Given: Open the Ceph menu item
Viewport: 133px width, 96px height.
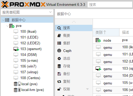Looking at the screenshot, I should 74,51.
